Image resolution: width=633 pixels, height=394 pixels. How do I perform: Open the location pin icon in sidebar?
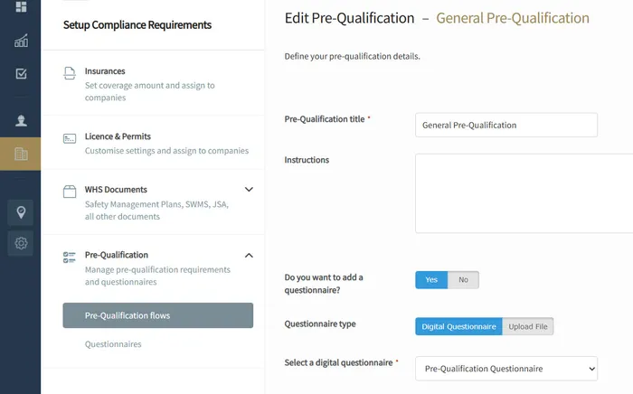click(21, 212)
